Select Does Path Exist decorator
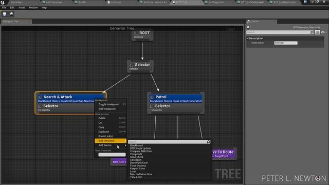329x185 pixels. pos(139,163)
